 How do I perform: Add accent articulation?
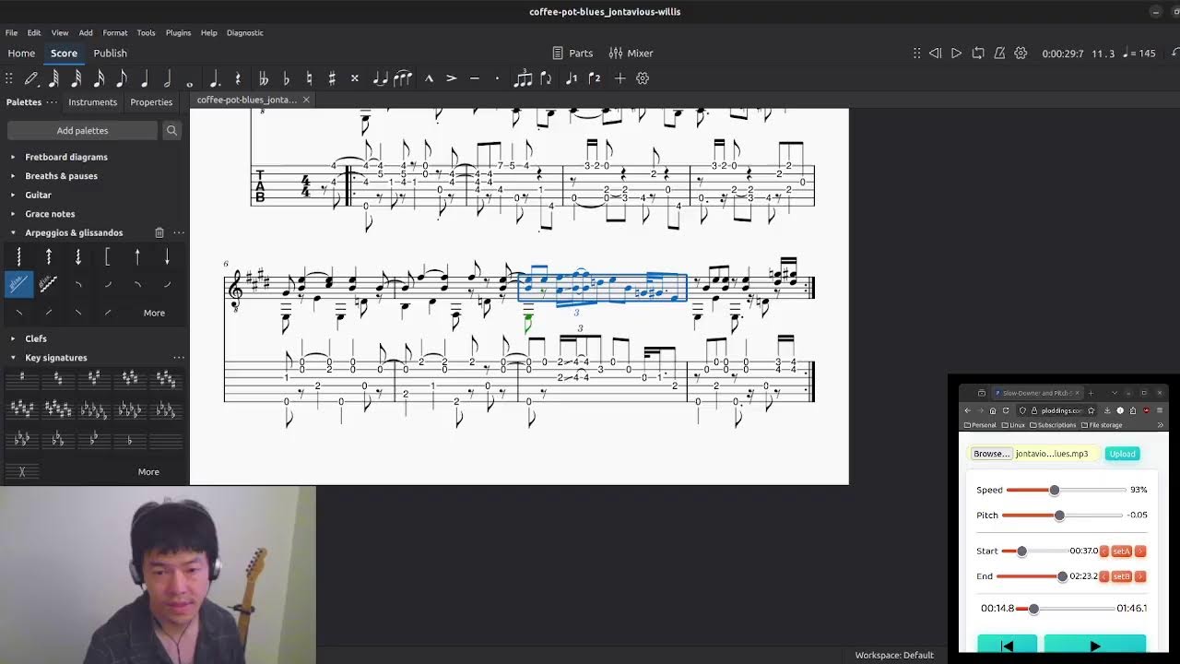(452, 78)
